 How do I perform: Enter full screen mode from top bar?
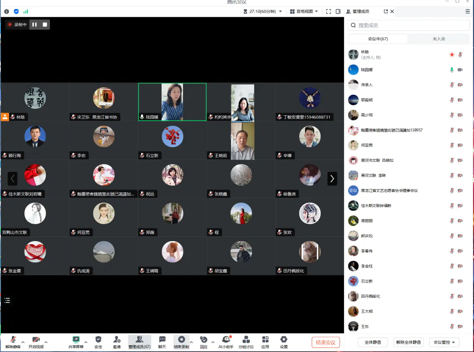pyautogui.click(x=328, y=11)
